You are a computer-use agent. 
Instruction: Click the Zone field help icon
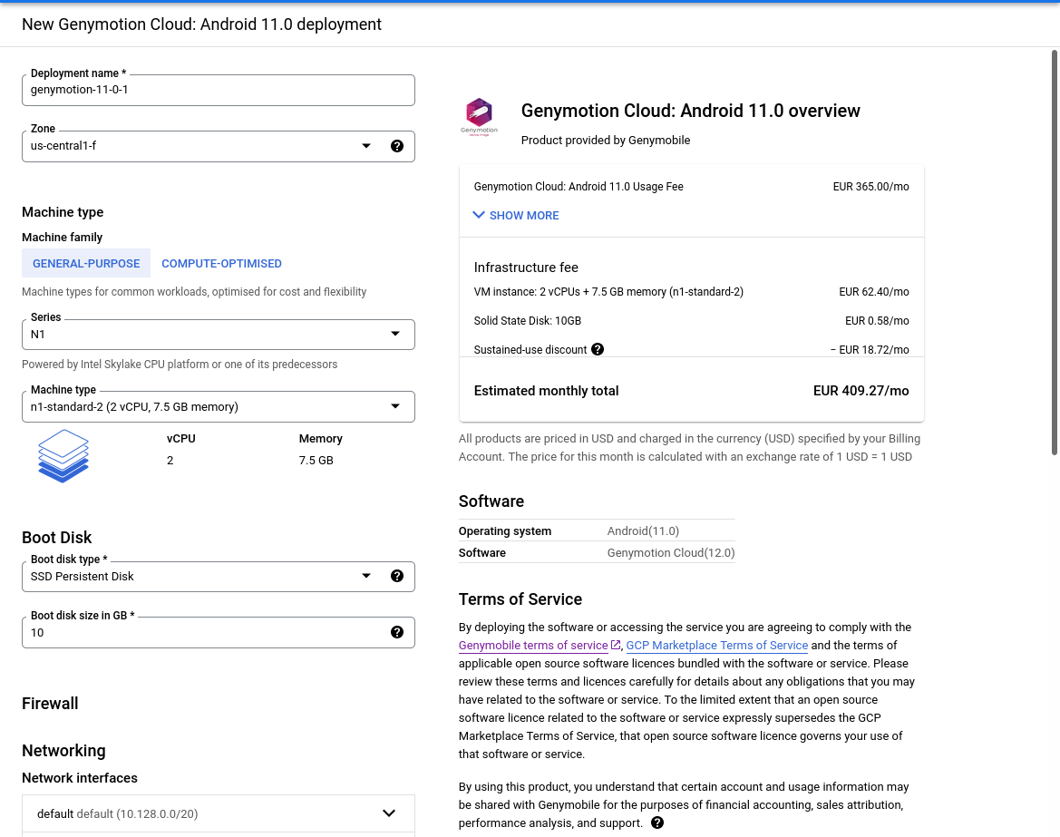(397, 146)
